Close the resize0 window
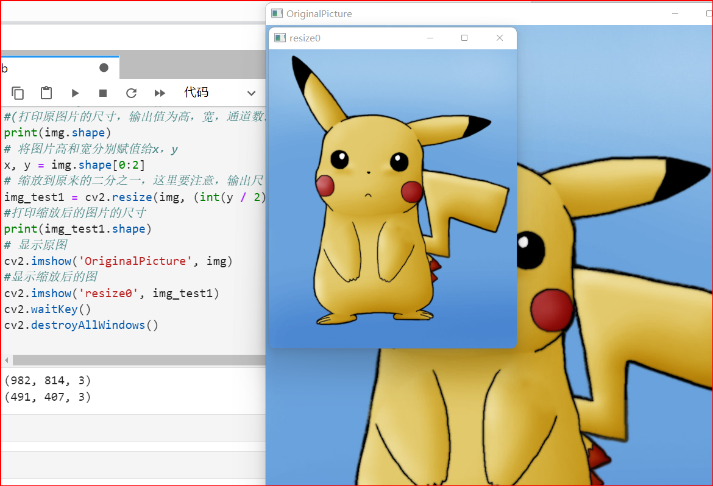Viewport: 713px width, 486px height. pos(500,38)
